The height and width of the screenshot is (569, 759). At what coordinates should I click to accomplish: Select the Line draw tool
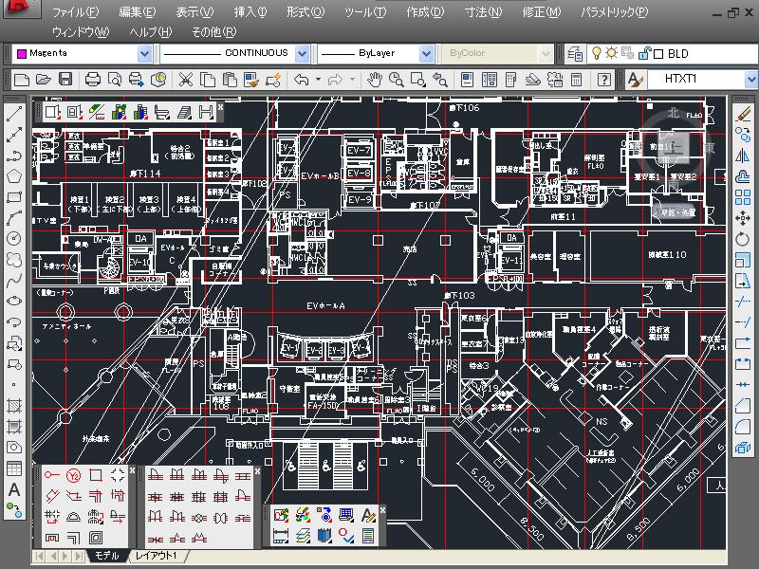point(14,115)
